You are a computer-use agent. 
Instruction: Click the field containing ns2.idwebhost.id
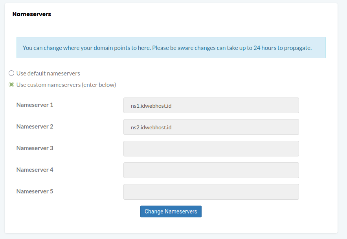click(x=211, y=127)
